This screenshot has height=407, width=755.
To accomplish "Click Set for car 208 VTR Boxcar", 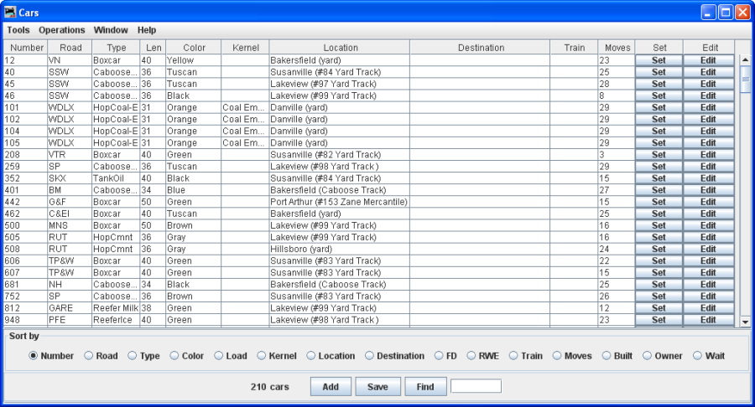I will pos(659,155).
